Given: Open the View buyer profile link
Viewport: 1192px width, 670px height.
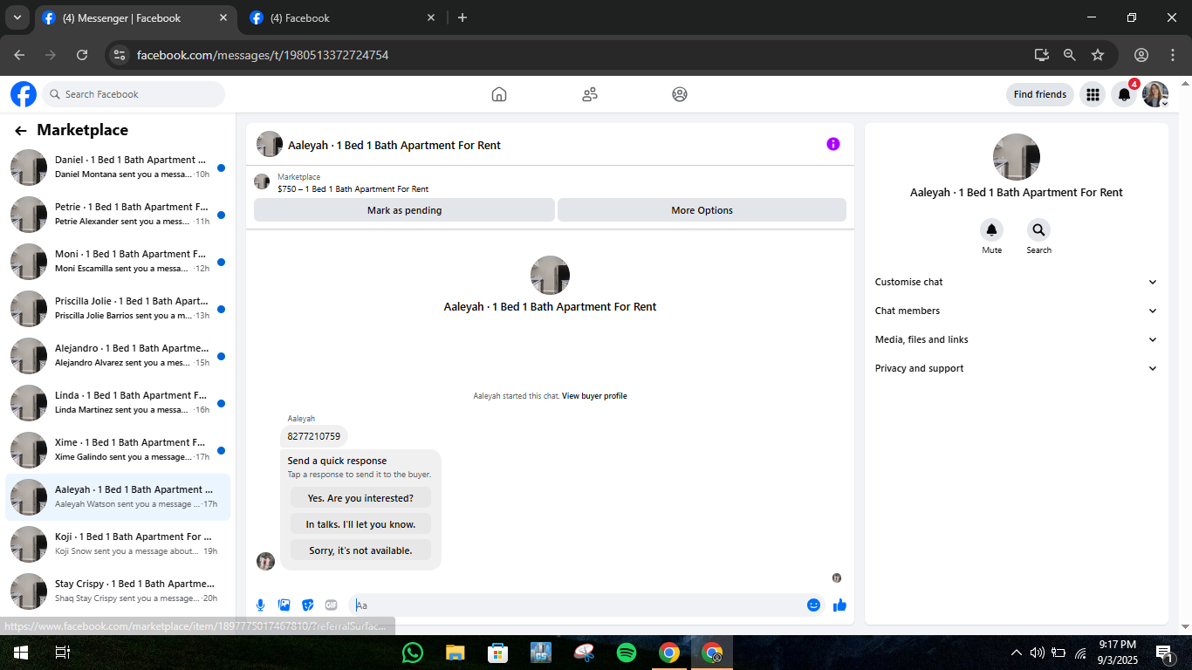Looking at the screenshot, I should [x=594, y=396].
